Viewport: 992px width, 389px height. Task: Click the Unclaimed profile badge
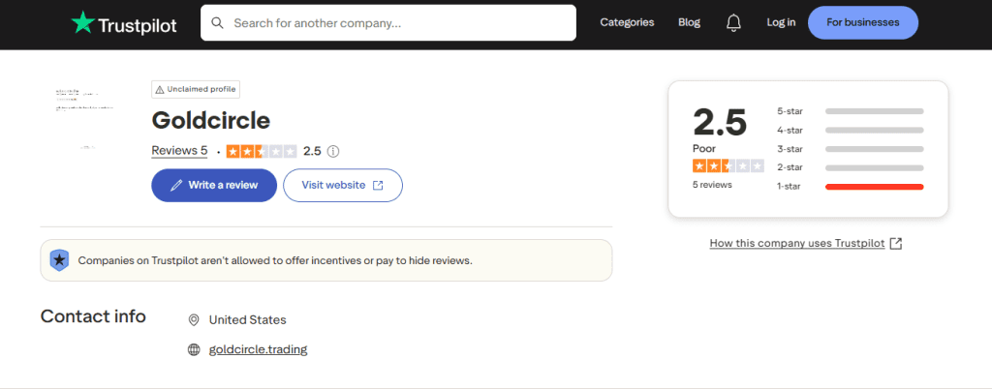(196, 90)
